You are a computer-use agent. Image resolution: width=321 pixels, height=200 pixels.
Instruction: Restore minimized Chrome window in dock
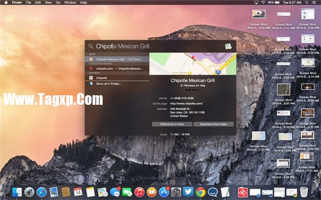coord(292,193)
